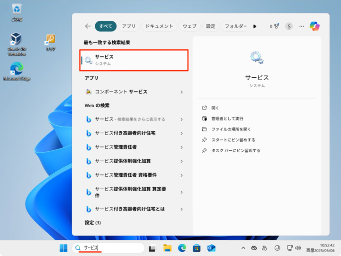Expand chevron for サービス 検索結果をさらに表示する
This screenshot has height=256, width=341.
[181, 119]
